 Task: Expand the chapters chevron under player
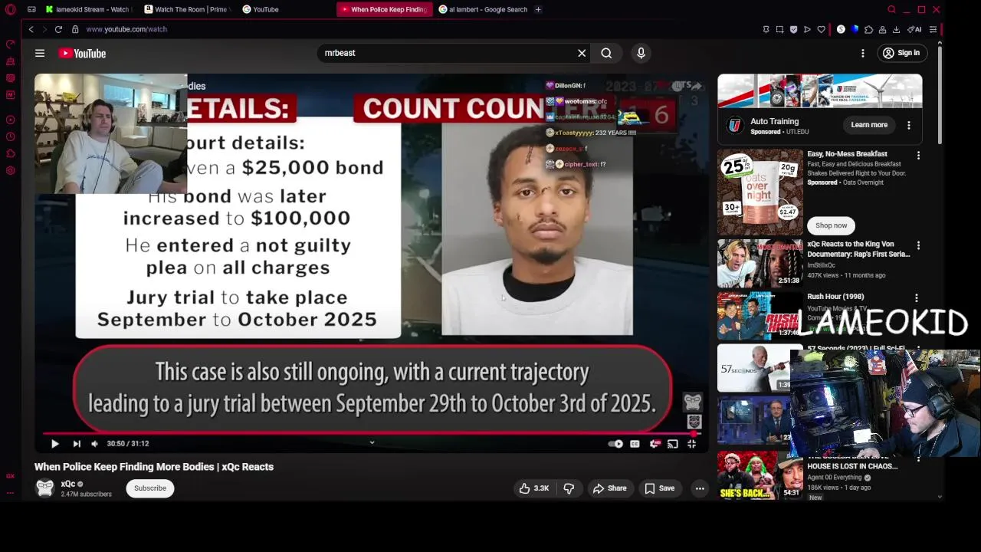[x=372, y=442]
